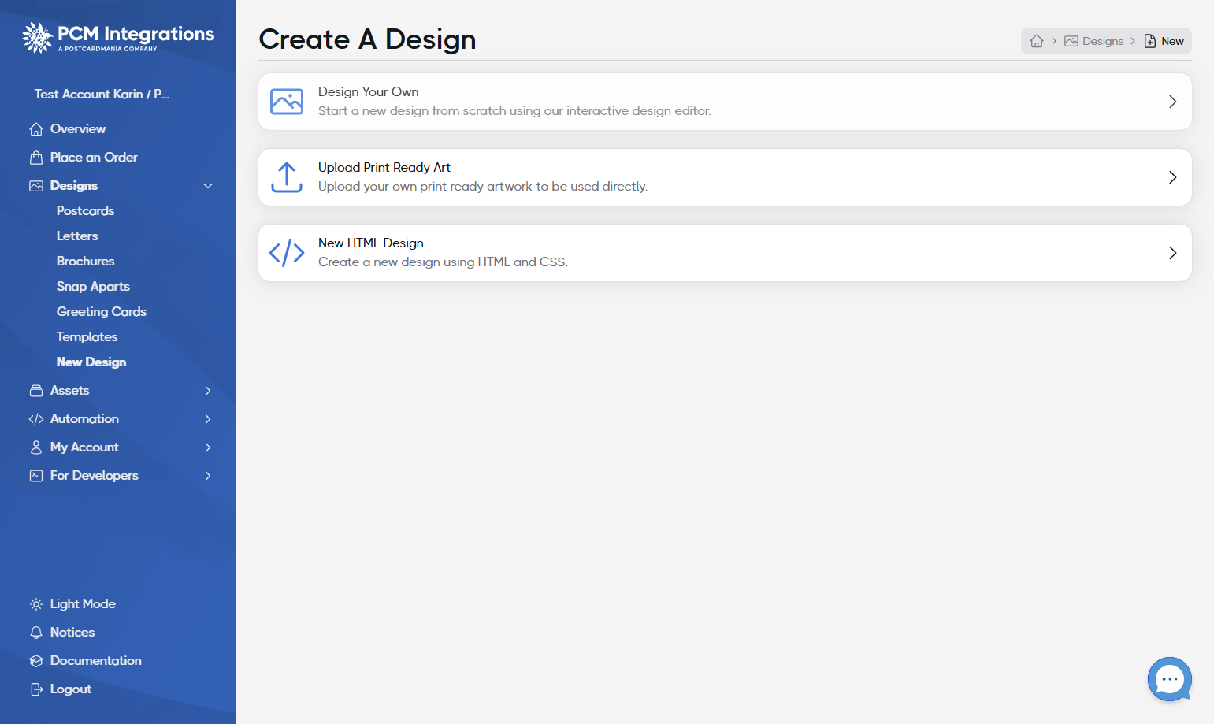Click the Test Account Karin account name
The width and height of the screenshot is (1214, 724).
(102, 95)
